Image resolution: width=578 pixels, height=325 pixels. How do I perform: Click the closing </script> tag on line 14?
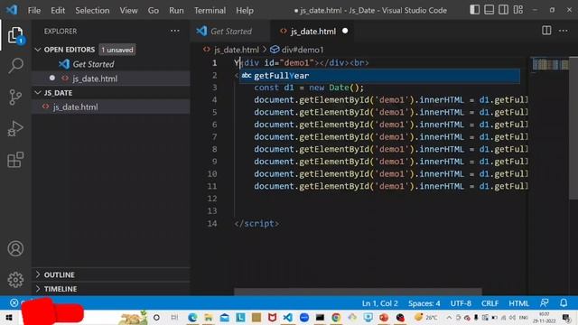256,223
